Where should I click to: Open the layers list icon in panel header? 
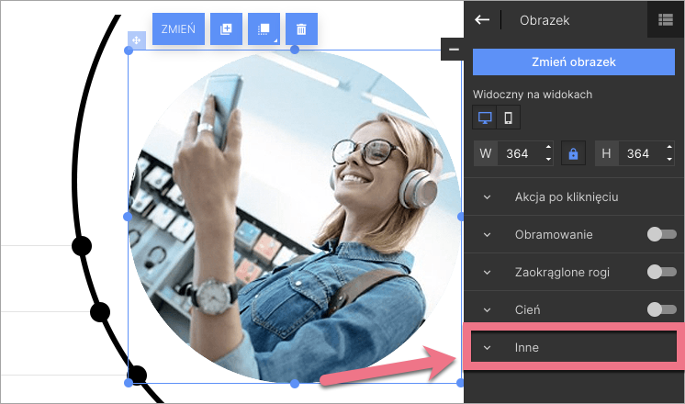(x=666, y=19)
